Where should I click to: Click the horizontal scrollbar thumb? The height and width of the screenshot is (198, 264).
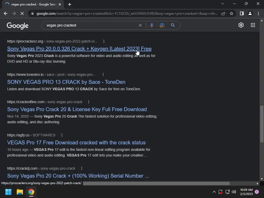[x=156, y=183]
